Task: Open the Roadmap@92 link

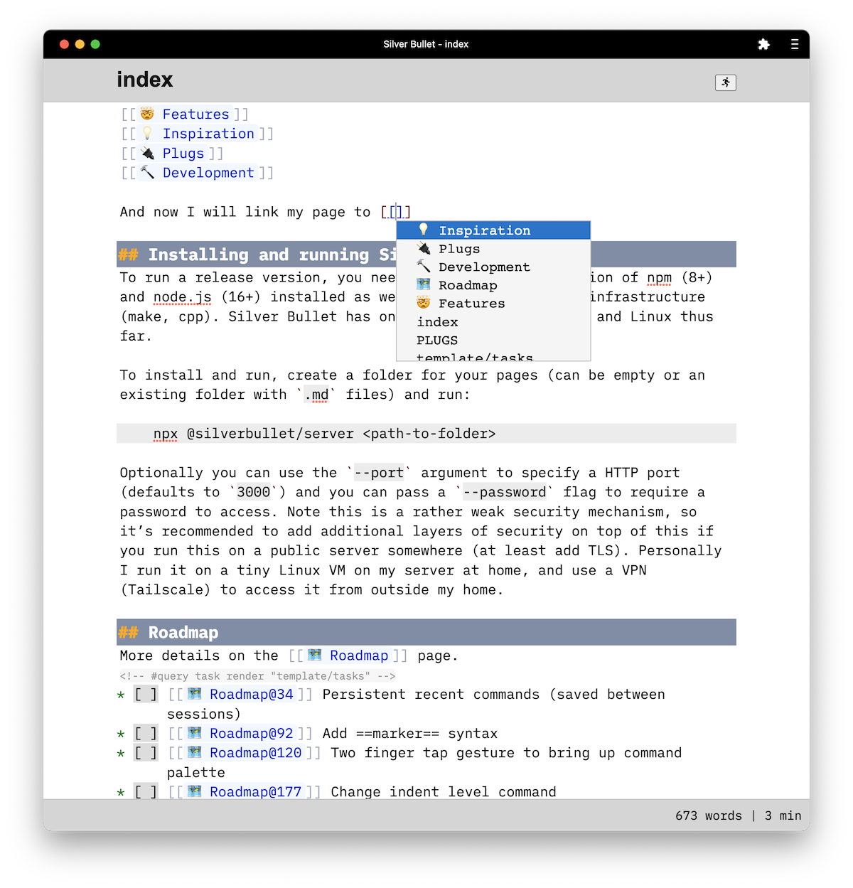Action: (252, 734)
